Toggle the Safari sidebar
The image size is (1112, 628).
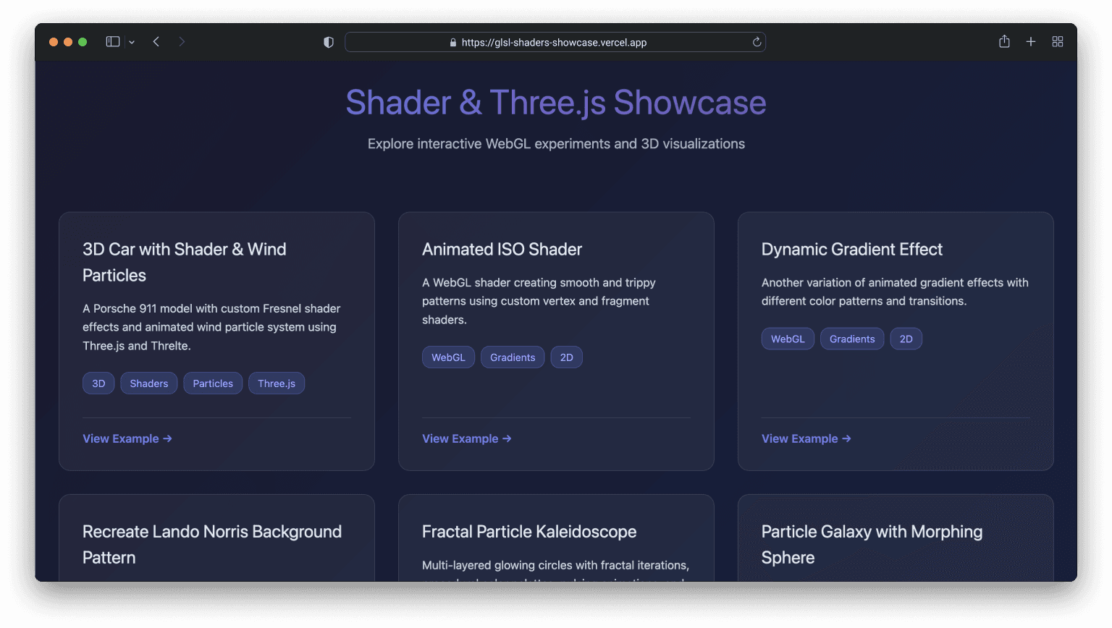(113, 41)
